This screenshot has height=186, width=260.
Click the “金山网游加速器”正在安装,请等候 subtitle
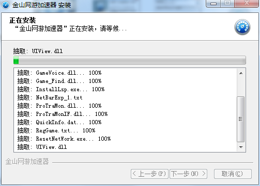click(x=71, y=28)
